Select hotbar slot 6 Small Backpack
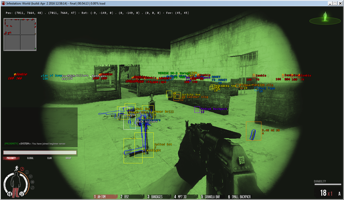344x200 pixels. [x=239, y=197]
